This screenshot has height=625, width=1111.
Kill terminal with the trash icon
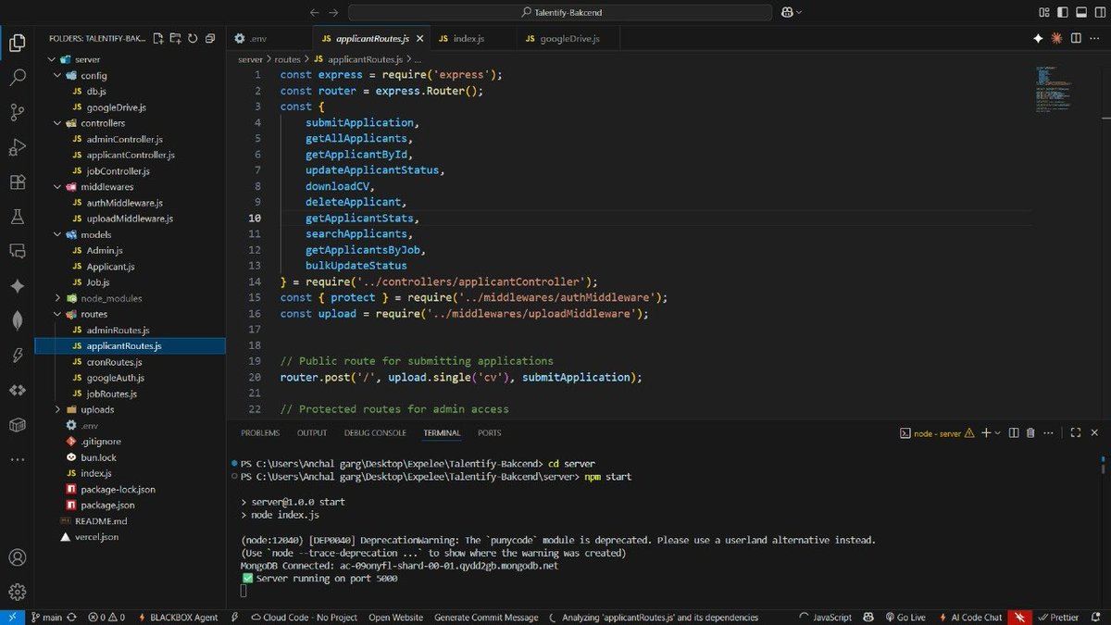[x=1030, y=432]
